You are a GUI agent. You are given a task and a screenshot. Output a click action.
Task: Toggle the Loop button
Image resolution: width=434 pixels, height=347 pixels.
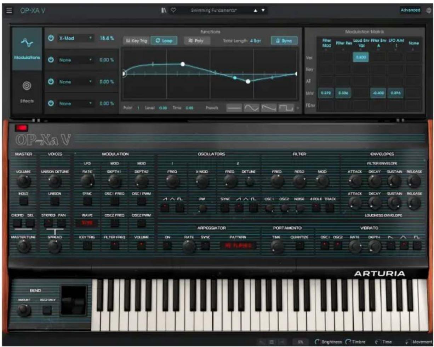[164, 41]
